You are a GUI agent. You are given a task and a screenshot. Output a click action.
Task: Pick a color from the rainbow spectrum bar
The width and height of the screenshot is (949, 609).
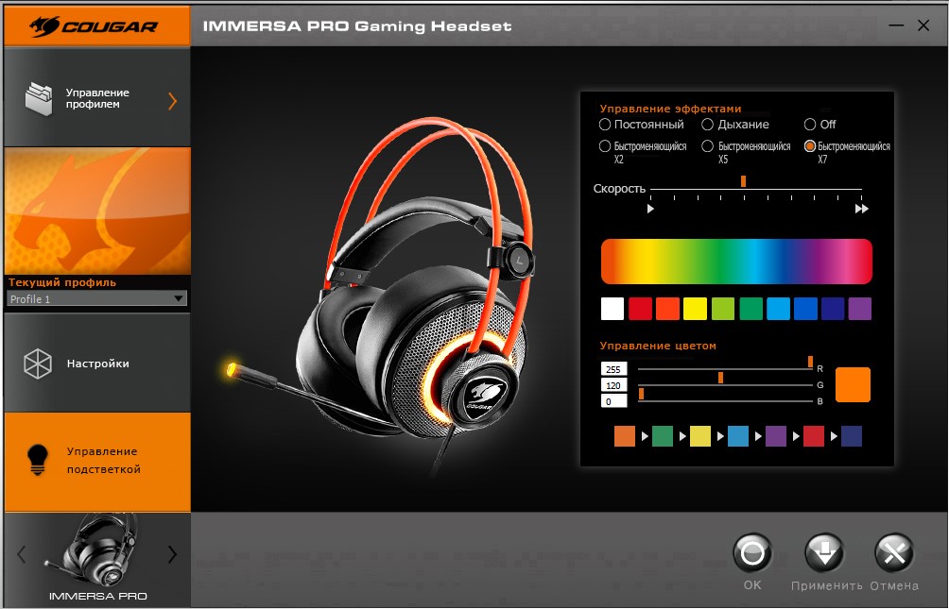click(736, 262)
